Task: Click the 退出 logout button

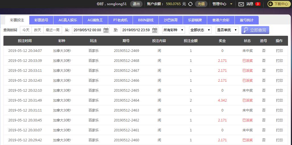Action: [x=136, y=4]
